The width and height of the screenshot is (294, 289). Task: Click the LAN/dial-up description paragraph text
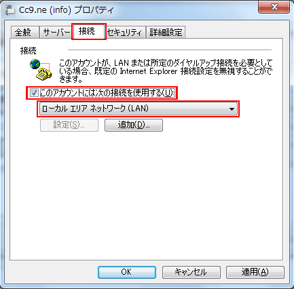[166, 71]
